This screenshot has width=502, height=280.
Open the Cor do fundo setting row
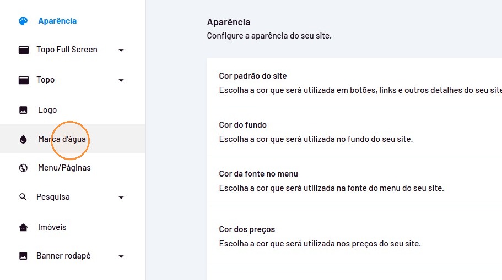[354, 131]
